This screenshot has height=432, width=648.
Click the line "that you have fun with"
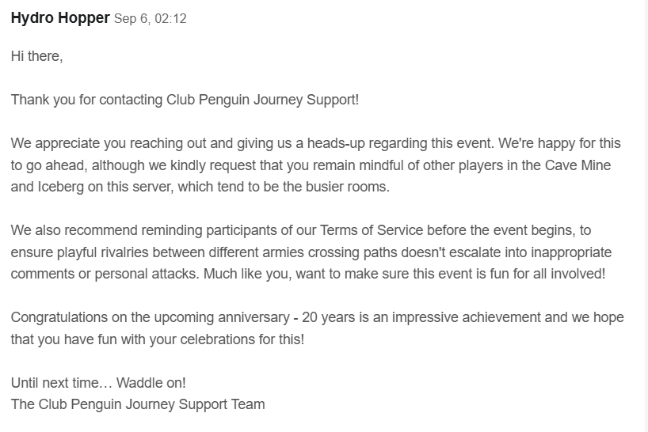[158, 339]
